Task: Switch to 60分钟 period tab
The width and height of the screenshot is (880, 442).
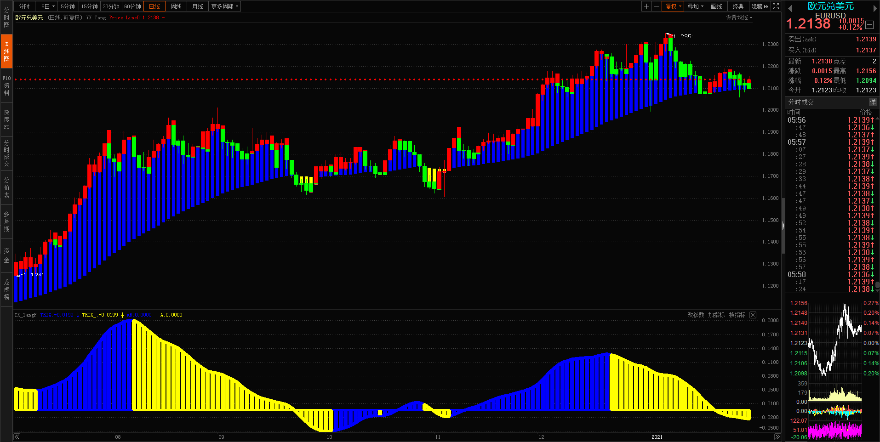Action: (132, 6)
